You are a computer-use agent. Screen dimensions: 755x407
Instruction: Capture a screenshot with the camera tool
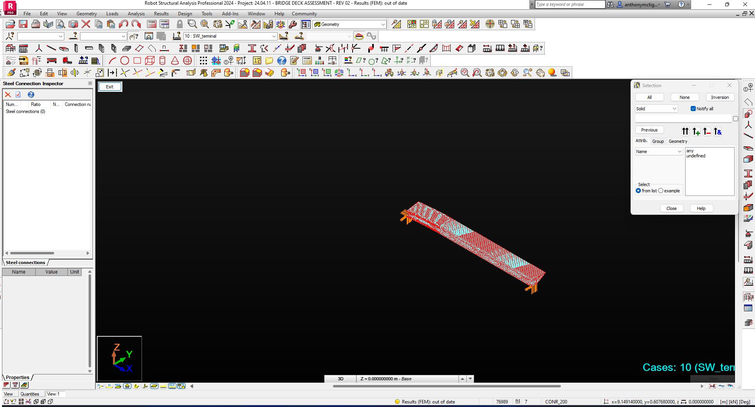click(73, 24)
